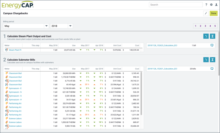Click the sigma calculate icon for step 1
This screenshot has height=133, width=220.
(x=213, y=36)
